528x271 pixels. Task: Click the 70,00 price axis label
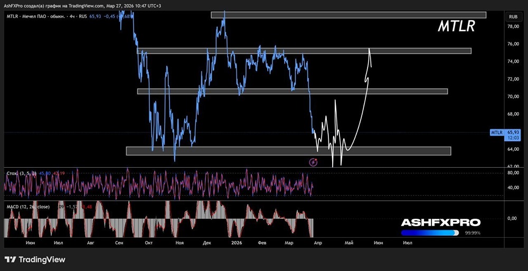pos(512,96)
